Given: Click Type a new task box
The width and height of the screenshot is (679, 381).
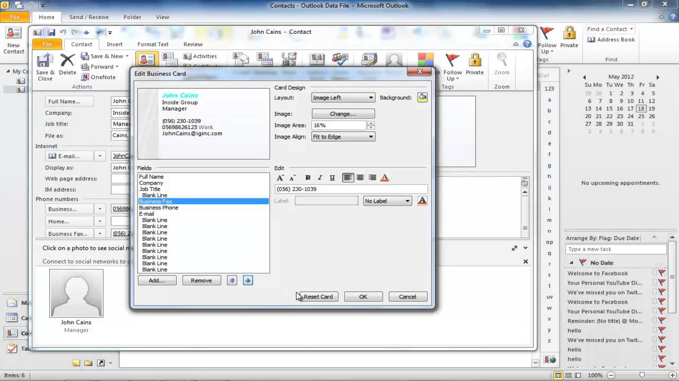Looking at the screenshot, I should pyautogui.click(x=616, y=249).
